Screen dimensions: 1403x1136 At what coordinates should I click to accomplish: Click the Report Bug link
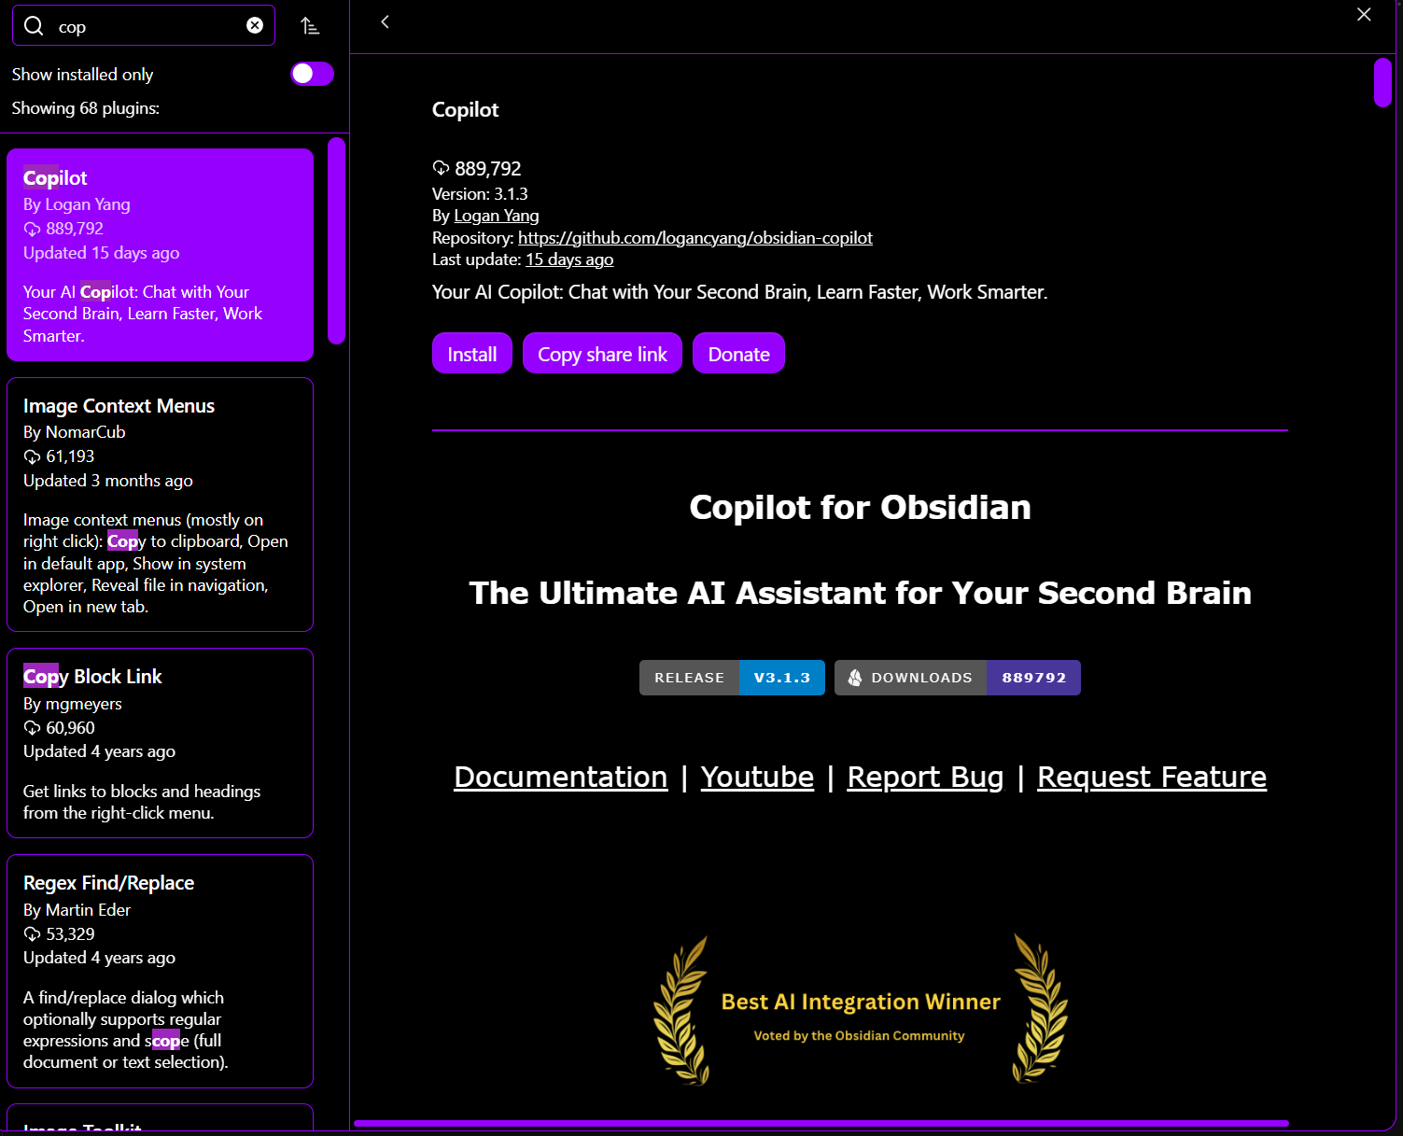[x=924, y=777]
